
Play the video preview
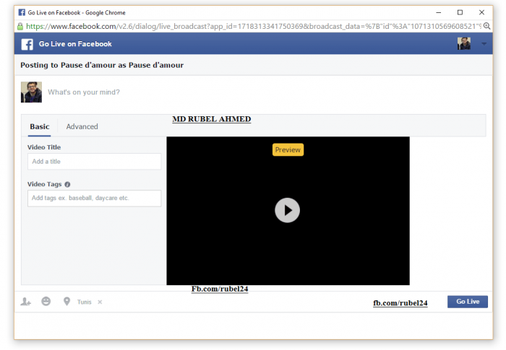point(287,210)
